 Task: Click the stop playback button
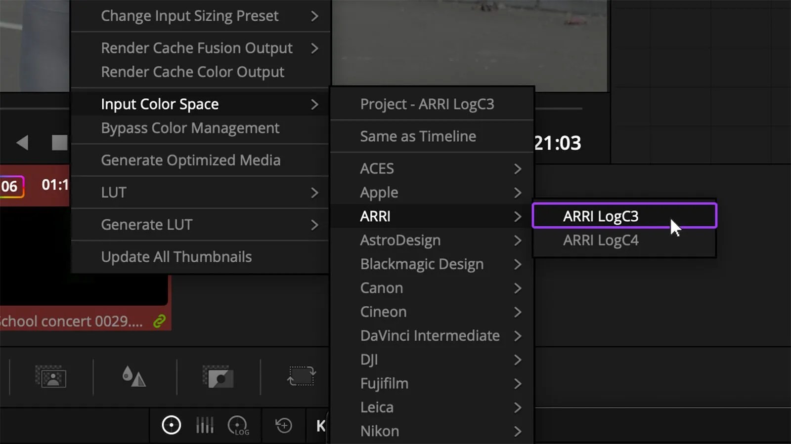click(x=59, y=142)
